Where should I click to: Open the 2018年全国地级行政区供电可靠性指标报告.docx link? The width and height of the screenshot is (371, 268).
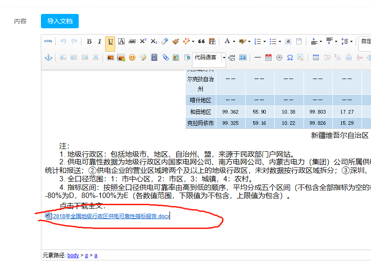111,216
